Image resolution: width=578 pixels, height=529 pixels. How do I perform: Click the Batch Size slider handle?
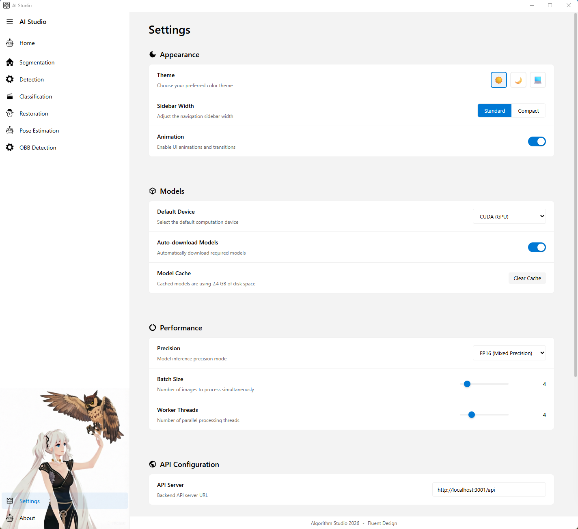click(x=467, y=384)
